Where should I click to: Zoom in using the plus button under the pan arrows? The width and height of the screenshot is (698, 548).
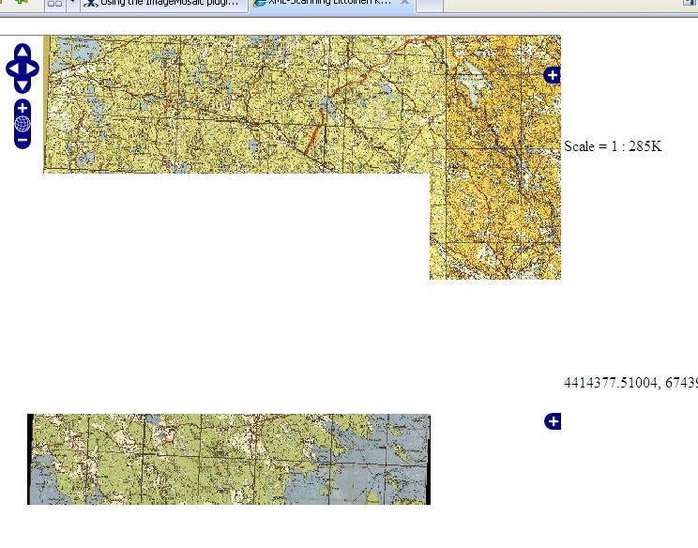(x=23, y=108)
